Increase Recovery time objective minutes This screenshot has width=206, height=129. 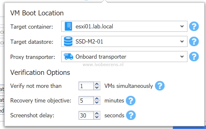pyautogui.click(x=97, y=98)
